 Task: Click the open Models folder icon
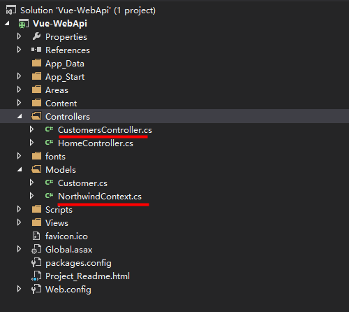click(x=36, y=169)
